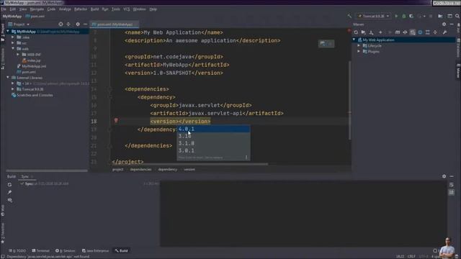The height and width of the screenshot is (259, 461).
Task: Open the Services tool window button
Action: tap(66, 251)
